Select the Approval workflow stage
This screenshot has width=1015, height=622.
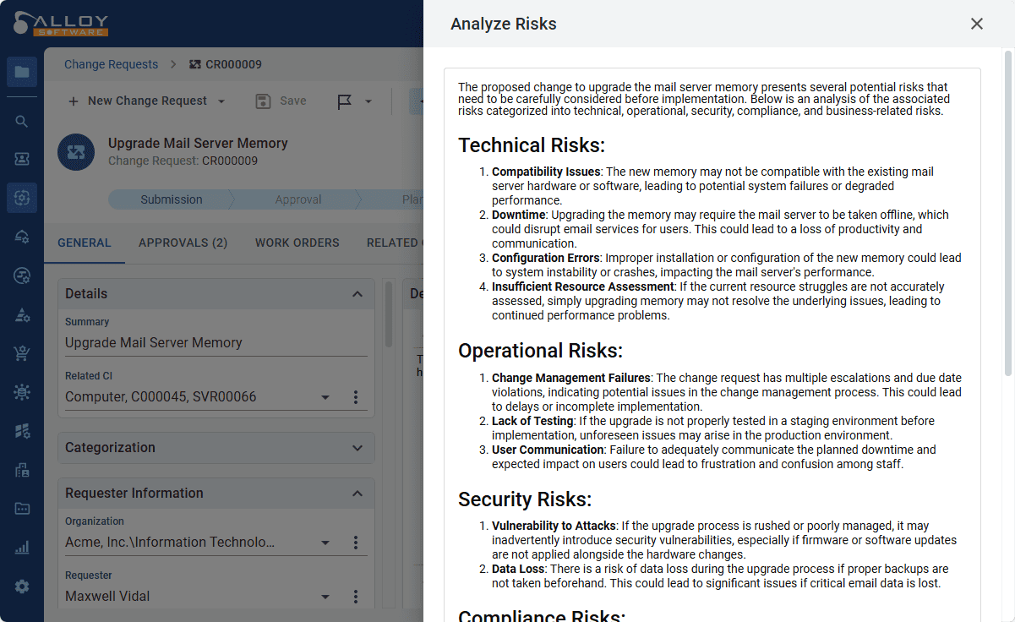298,199
